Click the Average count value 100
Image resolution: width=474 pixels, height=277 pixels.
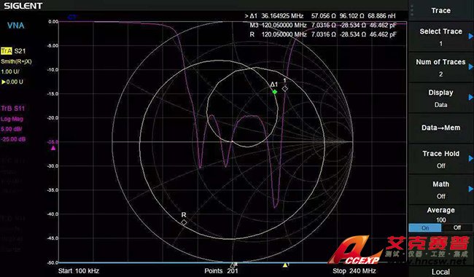(x=440, y=219)
